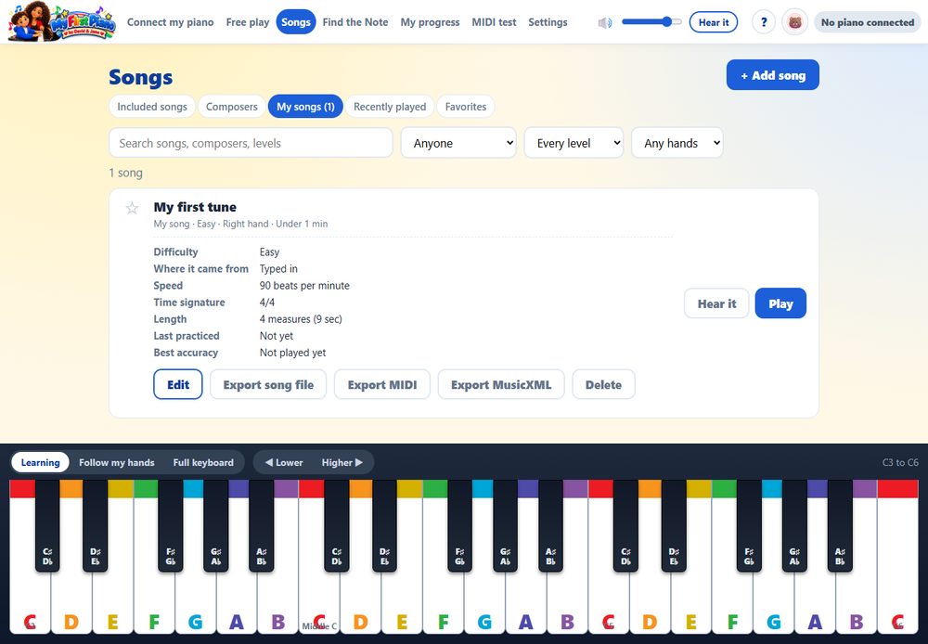Screen dimensions: 928x644
Task: Open MIDI test page
Action: [494, 22]
